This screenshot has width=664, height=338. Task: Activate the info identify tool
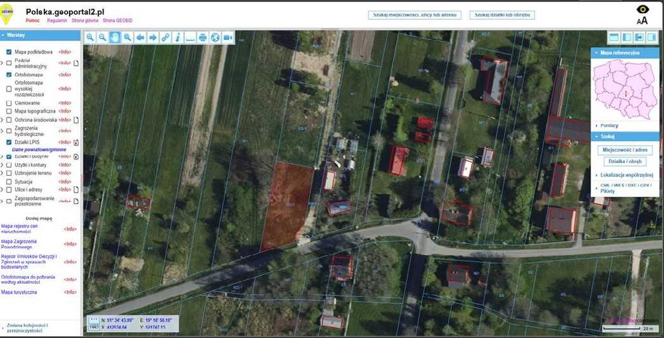[178, 37]
